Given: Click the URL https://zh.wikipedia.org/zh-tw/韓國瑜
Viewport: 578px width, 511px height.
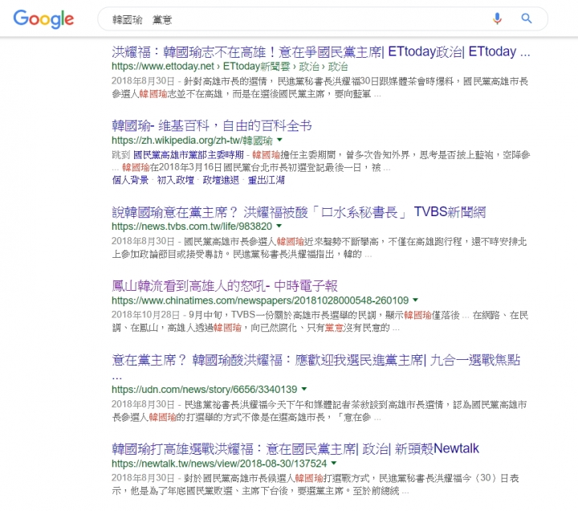Looking at the screenshot, I should pyautogui.click(x=192, y=141).
